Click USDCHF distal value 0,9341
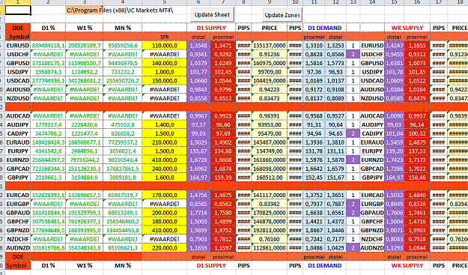 coord(198,55)
